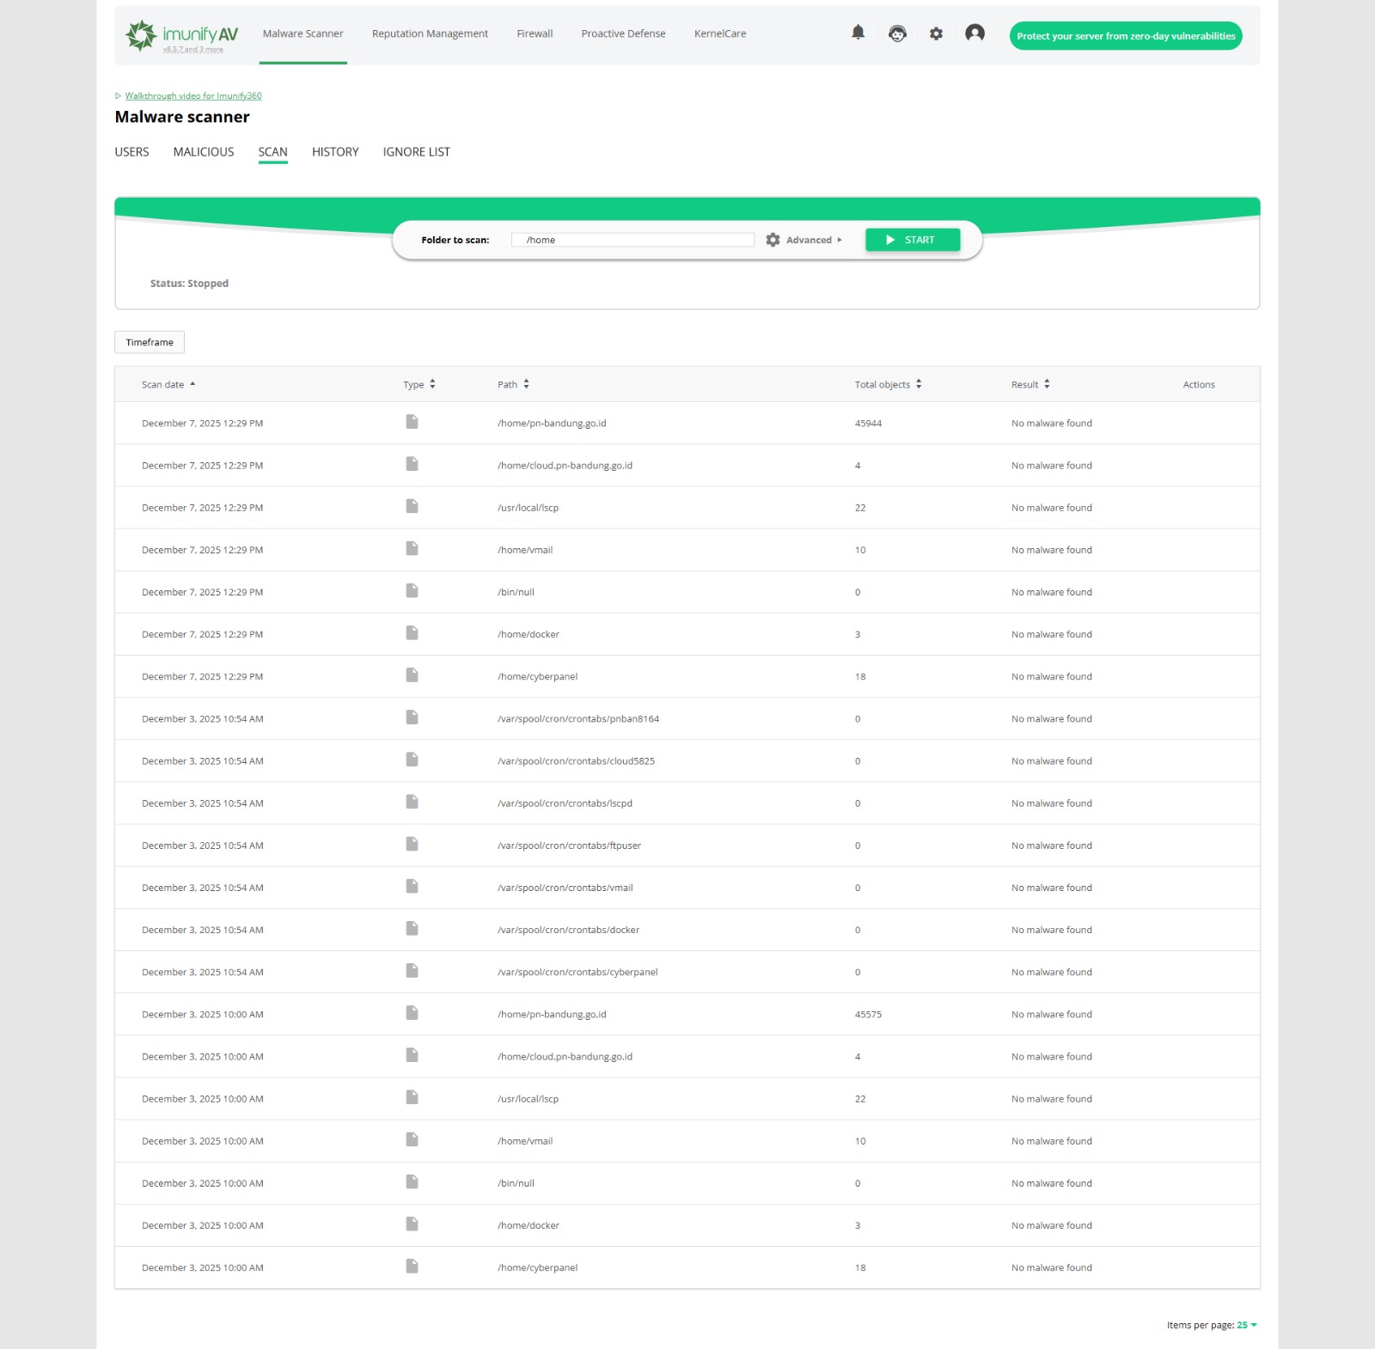Open the support agent headset icon
The width and height of the screenshot is (1375, 1349).
[897, 34]
